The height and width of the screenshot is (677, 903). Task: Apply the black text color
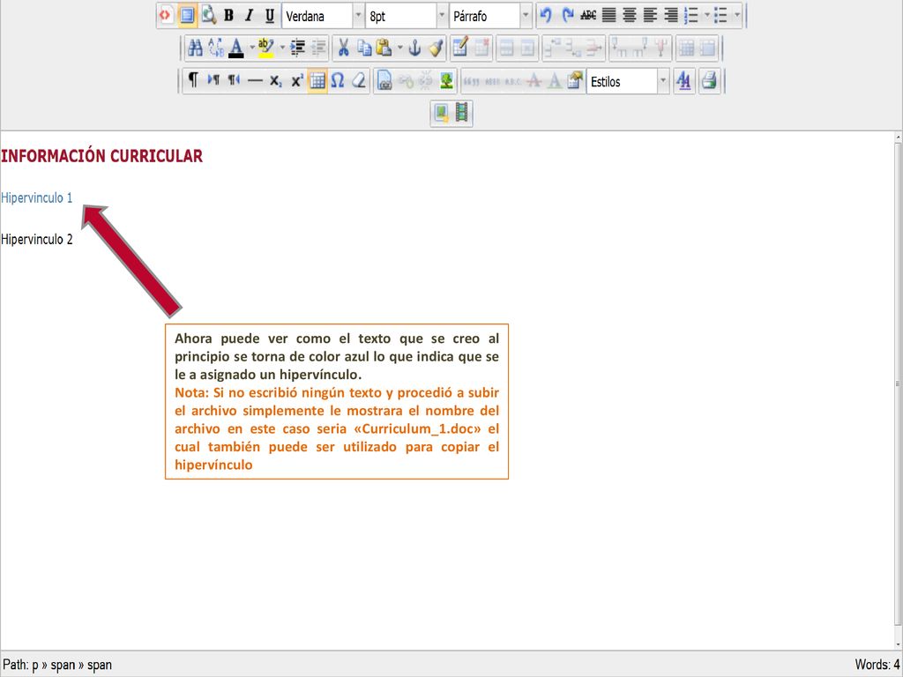click(x=236, y=48)
